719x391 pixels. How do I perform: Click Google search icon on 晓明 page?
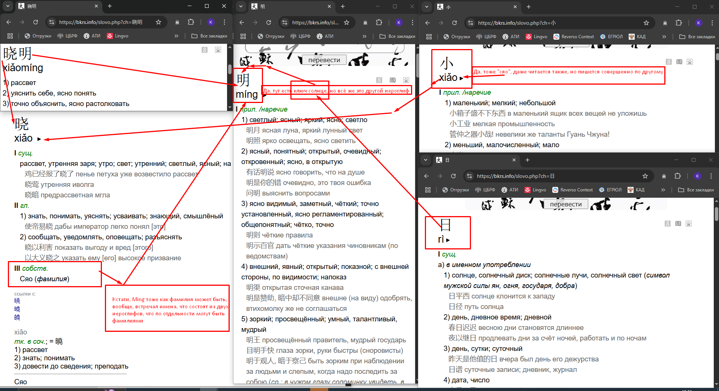pyautogui.click(x=205, y=50)
